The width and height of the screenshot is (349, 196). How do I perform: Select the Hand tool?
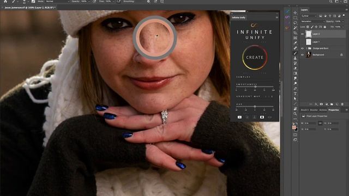[295, 109]
